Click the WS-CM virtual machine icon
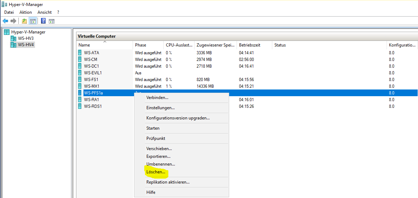418x198 pixels. tap(80, 59)
